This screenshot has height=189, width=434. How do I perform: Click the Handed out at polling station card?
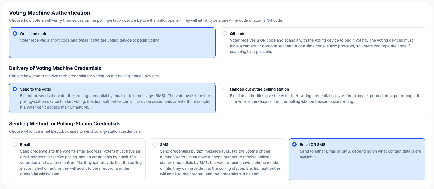322,98
